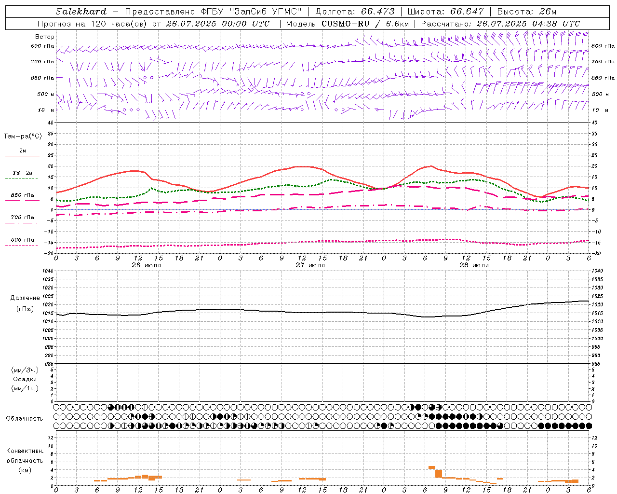Click the '(мм/1ч.)' precipitation unit label
Screen dimensions: 617x494
pyautogui.click(x=25, y=388)
